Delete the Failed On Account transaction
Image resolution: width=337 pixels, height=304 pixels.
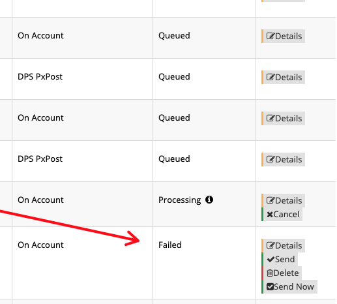[282, 273]
